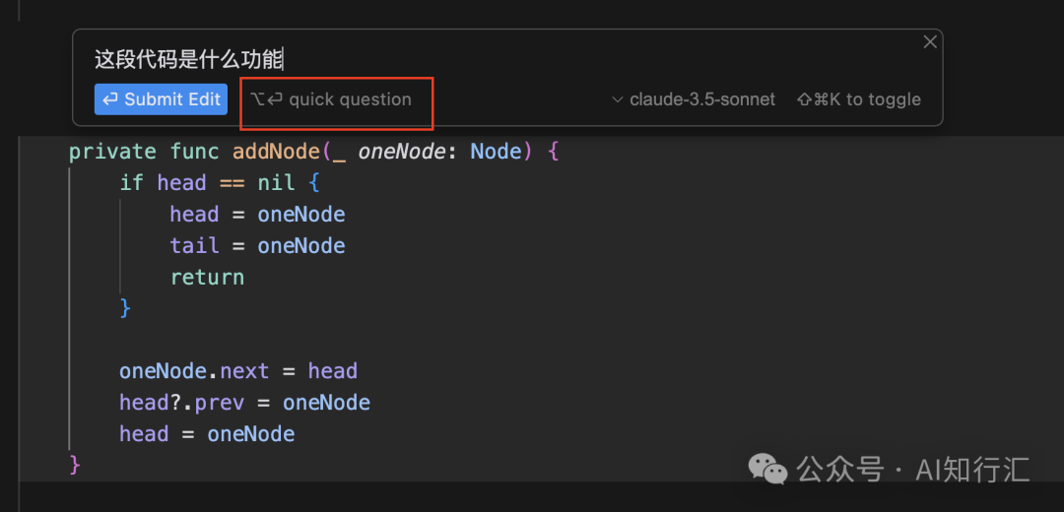This screenshot has height=512, width=1064.
Task: Click the function's final closing brace
Action: [74, 464]
